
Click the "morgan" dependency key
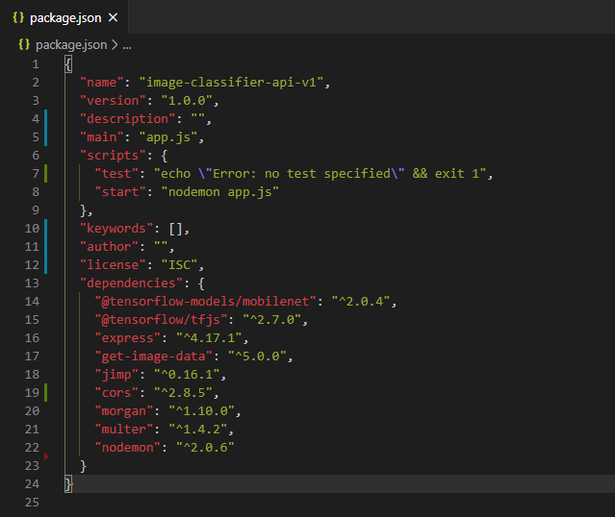[124, 411]
